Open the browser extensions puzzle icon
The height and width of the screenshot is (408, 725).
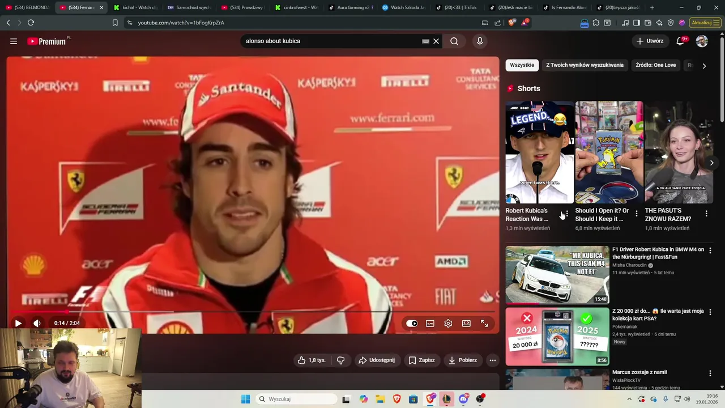[596, 23]
